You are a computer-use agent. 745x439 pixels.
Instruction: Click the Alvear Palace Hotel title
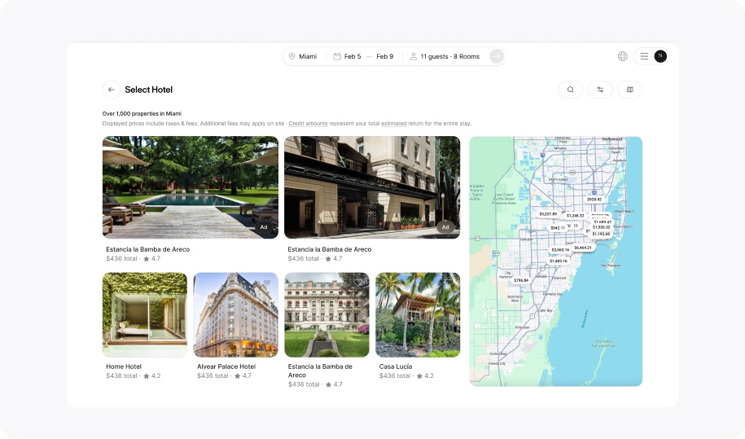[226, 367]
